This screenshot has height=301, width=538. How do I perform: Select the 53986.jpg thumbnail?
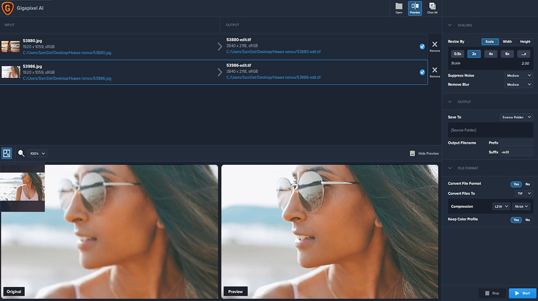coord(11,72)
